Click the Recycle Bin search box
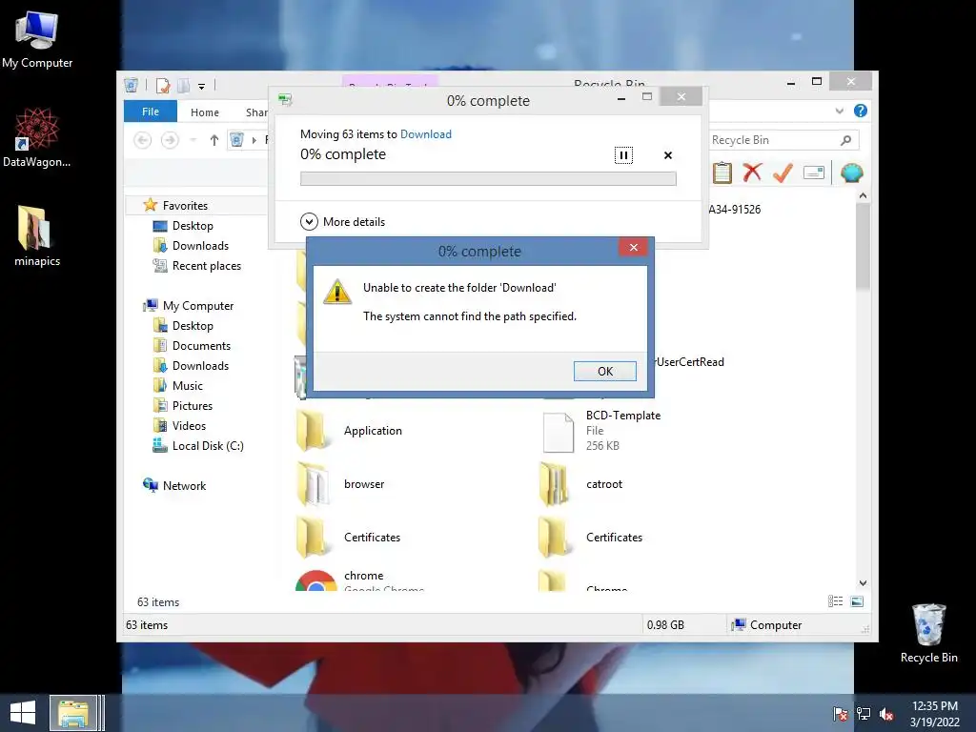Image resolution: width=976 pixels, height=732 pixels. tap(784, 140)
